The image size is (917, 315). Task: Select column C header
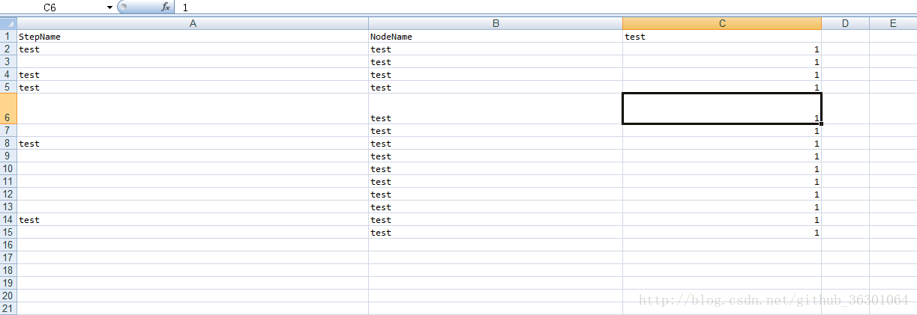coord(722,23)
